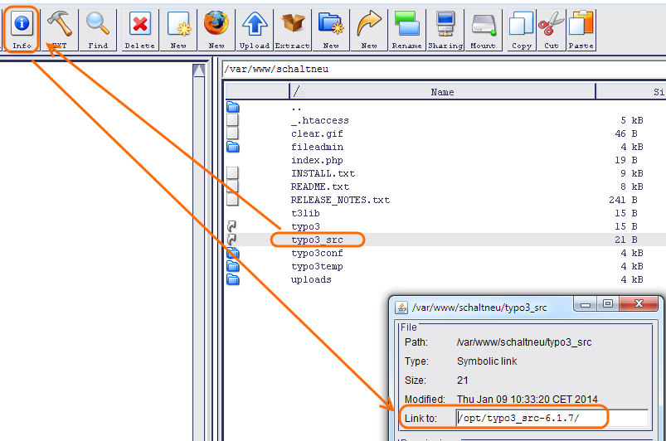
Task: Click the 'Link to' text field
Action: coord(552,418)
